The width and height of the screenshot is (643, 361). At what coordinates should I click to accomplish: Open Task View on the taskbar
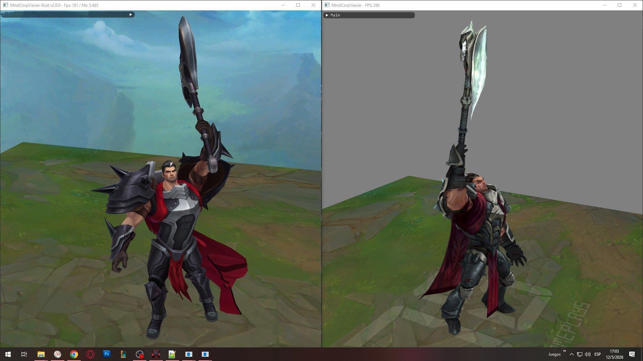(x=24, y=354)
